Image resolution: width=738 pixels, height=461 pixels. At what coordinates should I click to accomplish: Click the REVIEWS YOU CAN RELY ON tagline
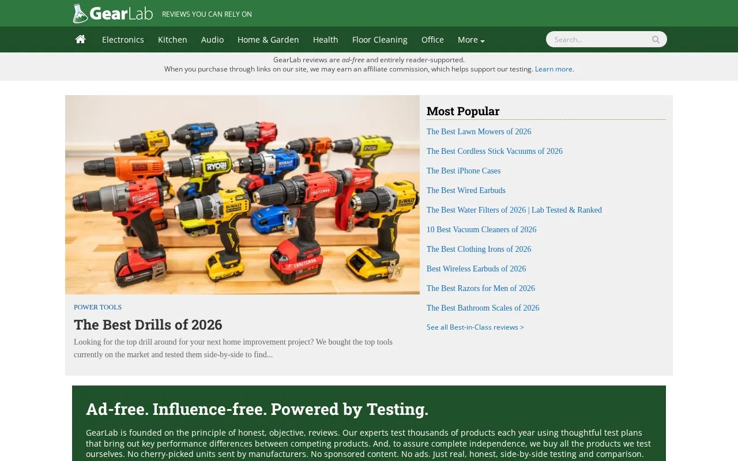pos(207,14)
